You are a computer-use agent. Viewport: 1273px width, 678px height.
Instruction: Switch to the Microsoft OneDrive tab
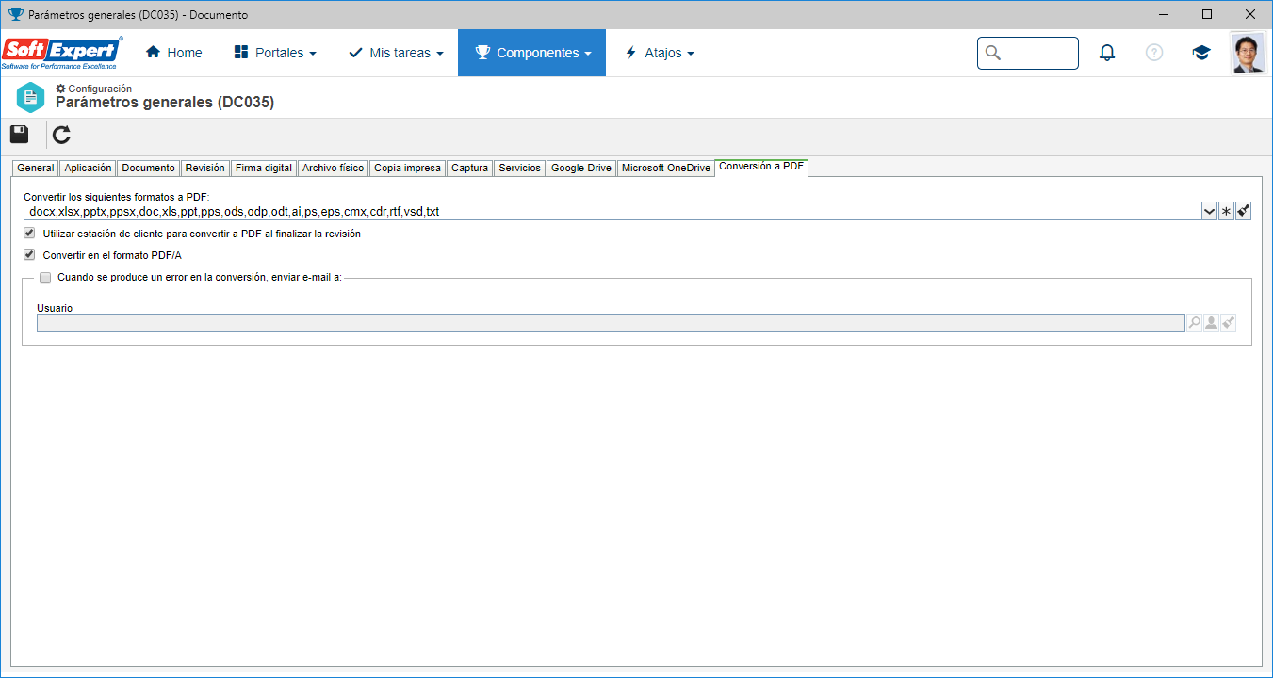pos(666,168)
